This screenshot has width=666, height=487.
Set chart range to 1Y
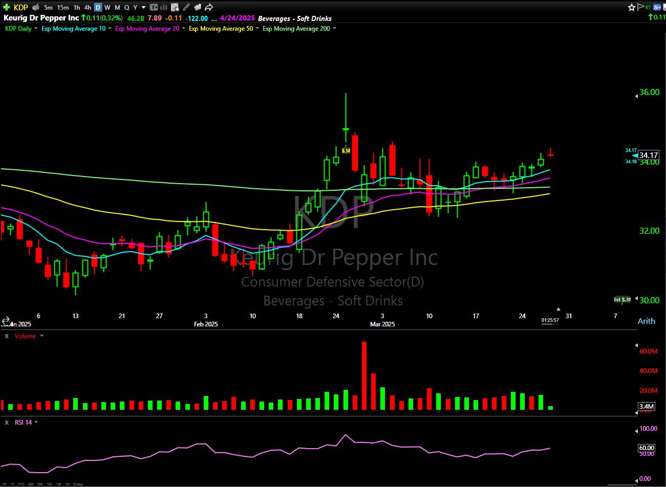(x=12, y=484)
